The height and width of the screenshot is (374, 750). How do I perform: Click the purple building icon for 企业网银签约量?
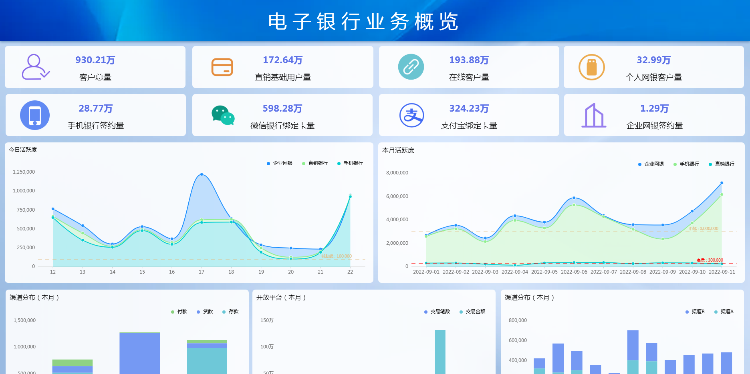tap(594, 116)
